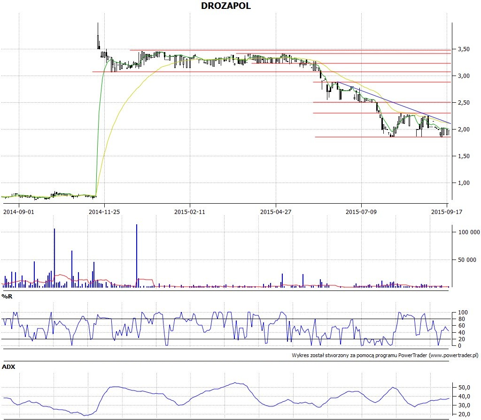This screenshot has width=481, height=420.
Task: Select the 2015-04-27 date label
Action: (275, 212)
